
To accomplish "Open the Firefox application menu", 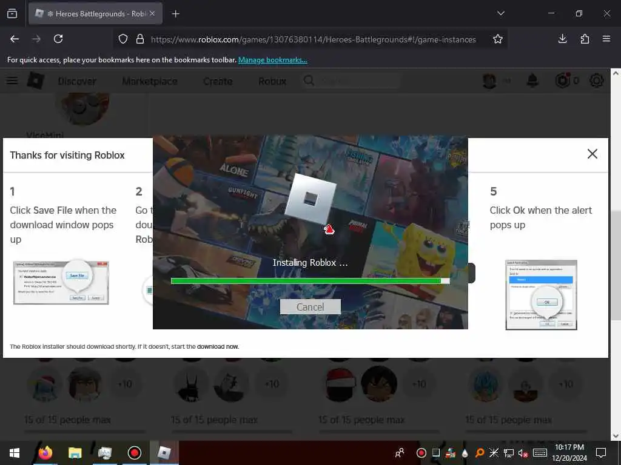I will click(606, 39).
